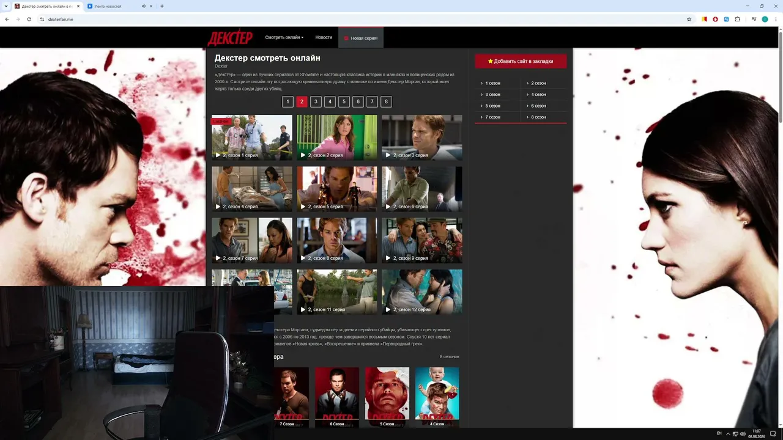This screenshot has width=783, height=440.
Task: Select season 5 in pagination
Action: (x=344, y=101)
